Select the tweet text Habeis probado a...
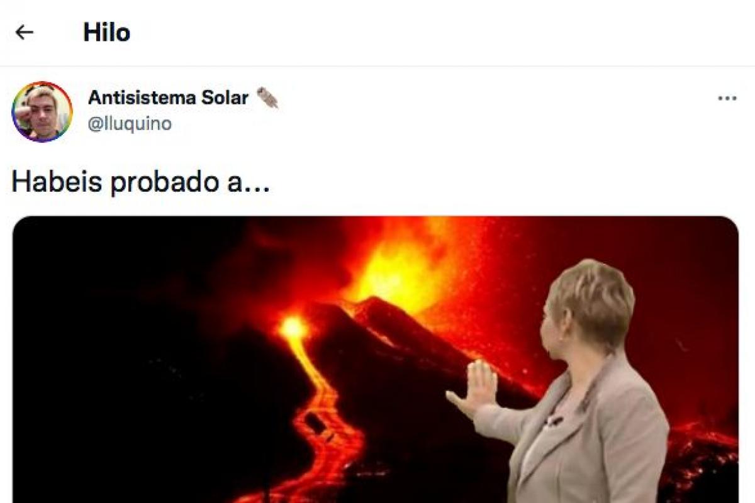 point(141,182)
